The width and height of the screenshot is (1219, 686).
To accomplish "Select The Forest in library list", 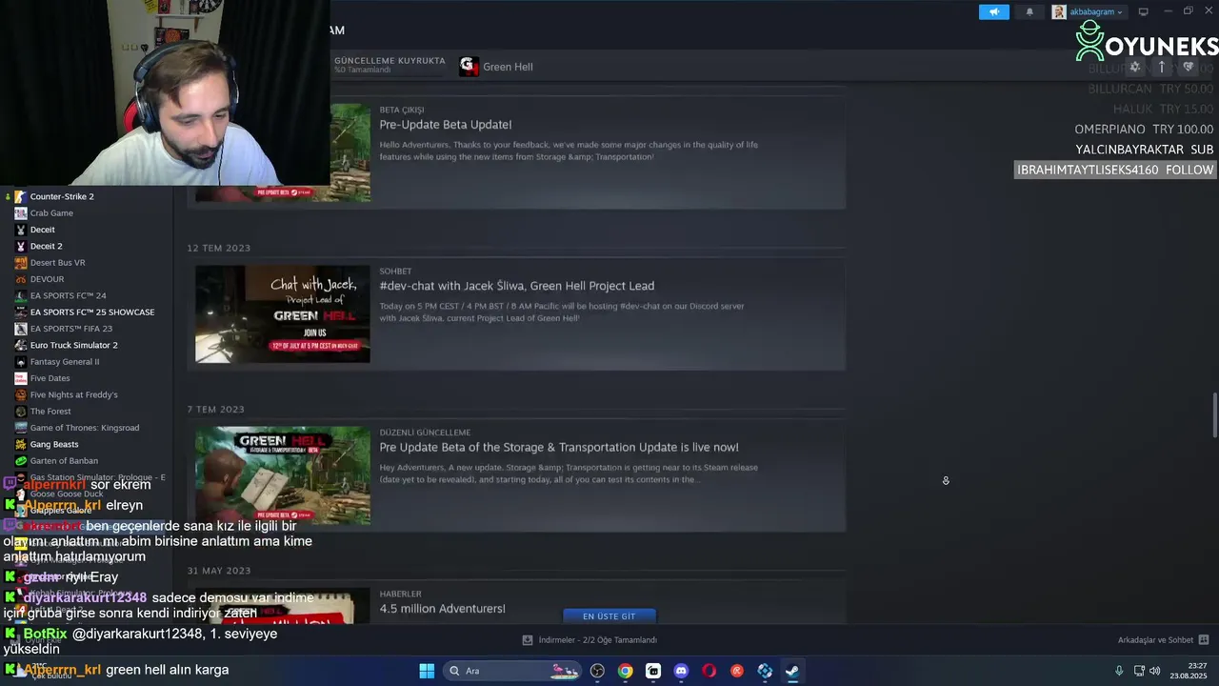I will [x=50, y=411].
